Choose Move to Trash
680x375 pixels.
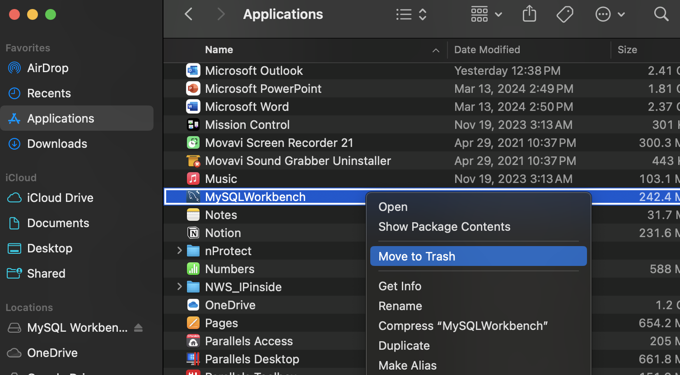point(479,256)
